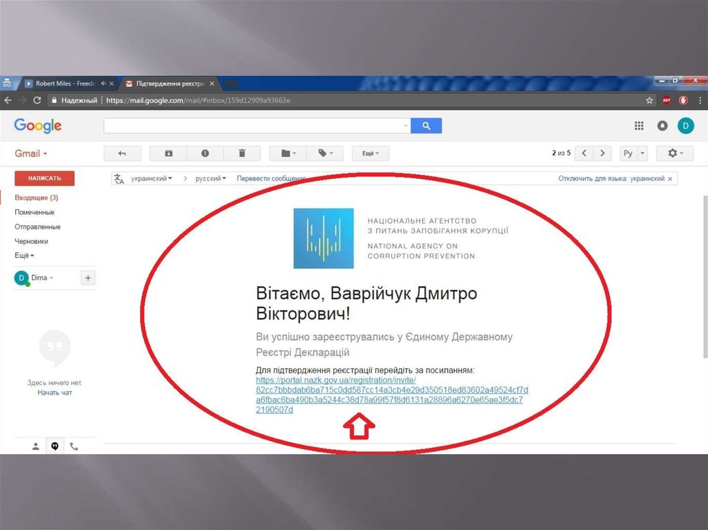This screenshot has width=708, height=530.
Task: Click the Начать чат link
Action: (55, 392)
